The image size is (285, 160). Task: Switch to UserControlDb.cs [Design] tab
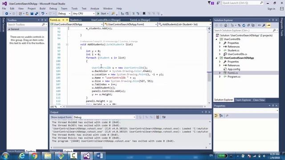click(106, 20)
